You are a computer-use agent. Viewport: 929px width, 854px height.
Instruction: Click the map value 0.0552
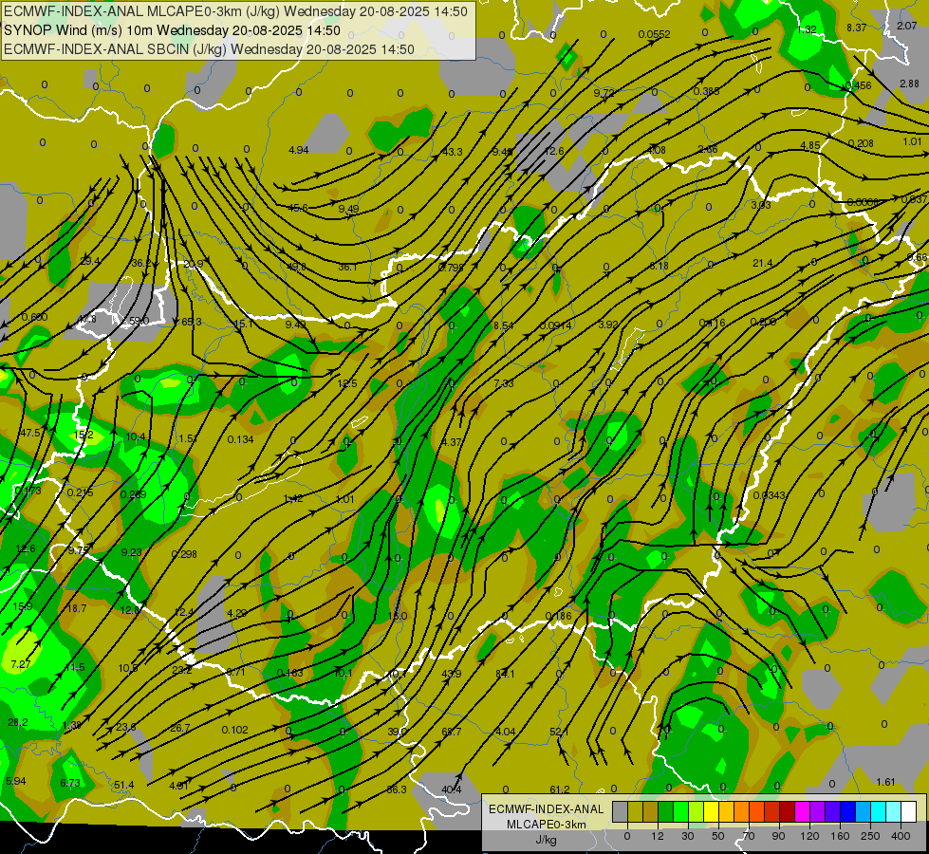(x=654, y=34)
